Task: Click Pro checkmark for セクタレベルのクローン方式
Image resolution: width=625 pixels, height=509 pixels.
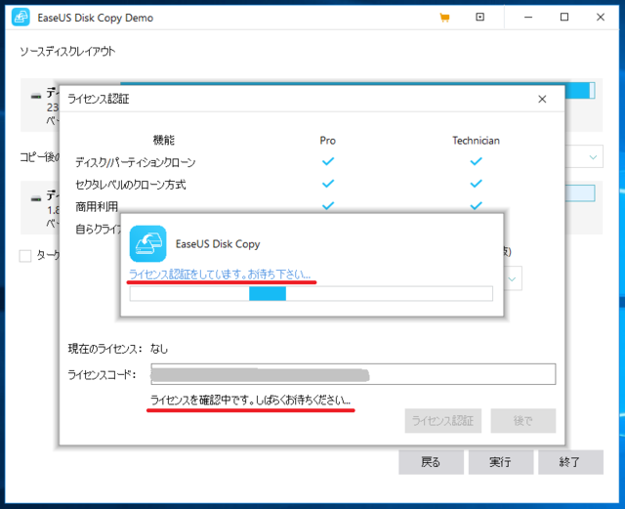Action: [328, 184]
